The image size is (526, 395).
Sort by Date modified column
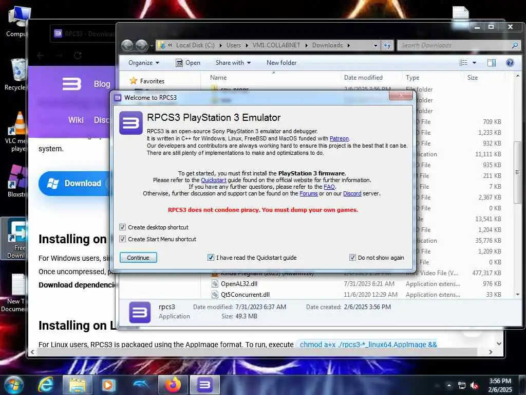[x=363, y=78]
